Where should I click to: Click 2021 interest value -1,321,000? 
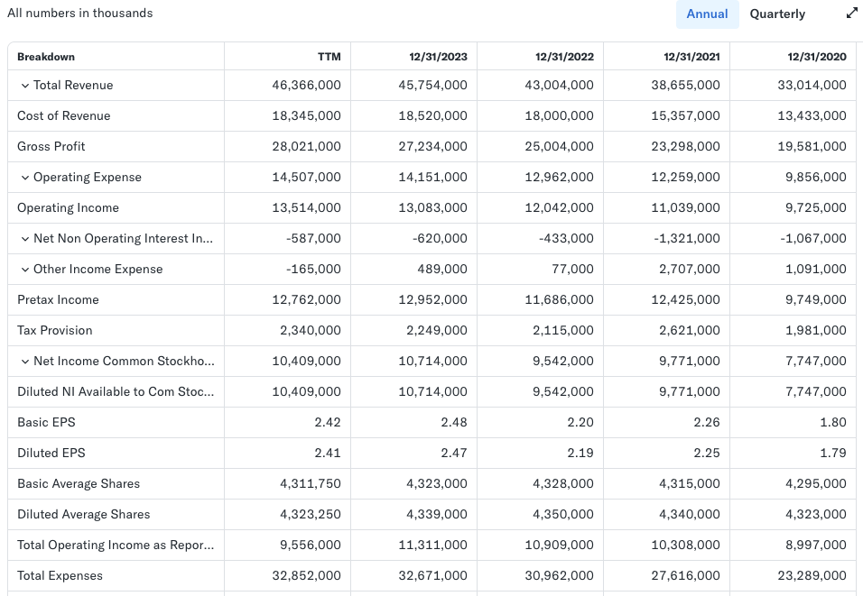[688, 239]
